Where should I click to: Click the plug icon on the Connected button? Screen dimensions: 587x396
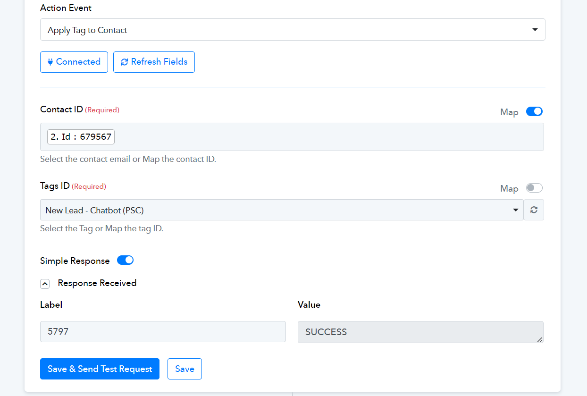coord(50,62)
